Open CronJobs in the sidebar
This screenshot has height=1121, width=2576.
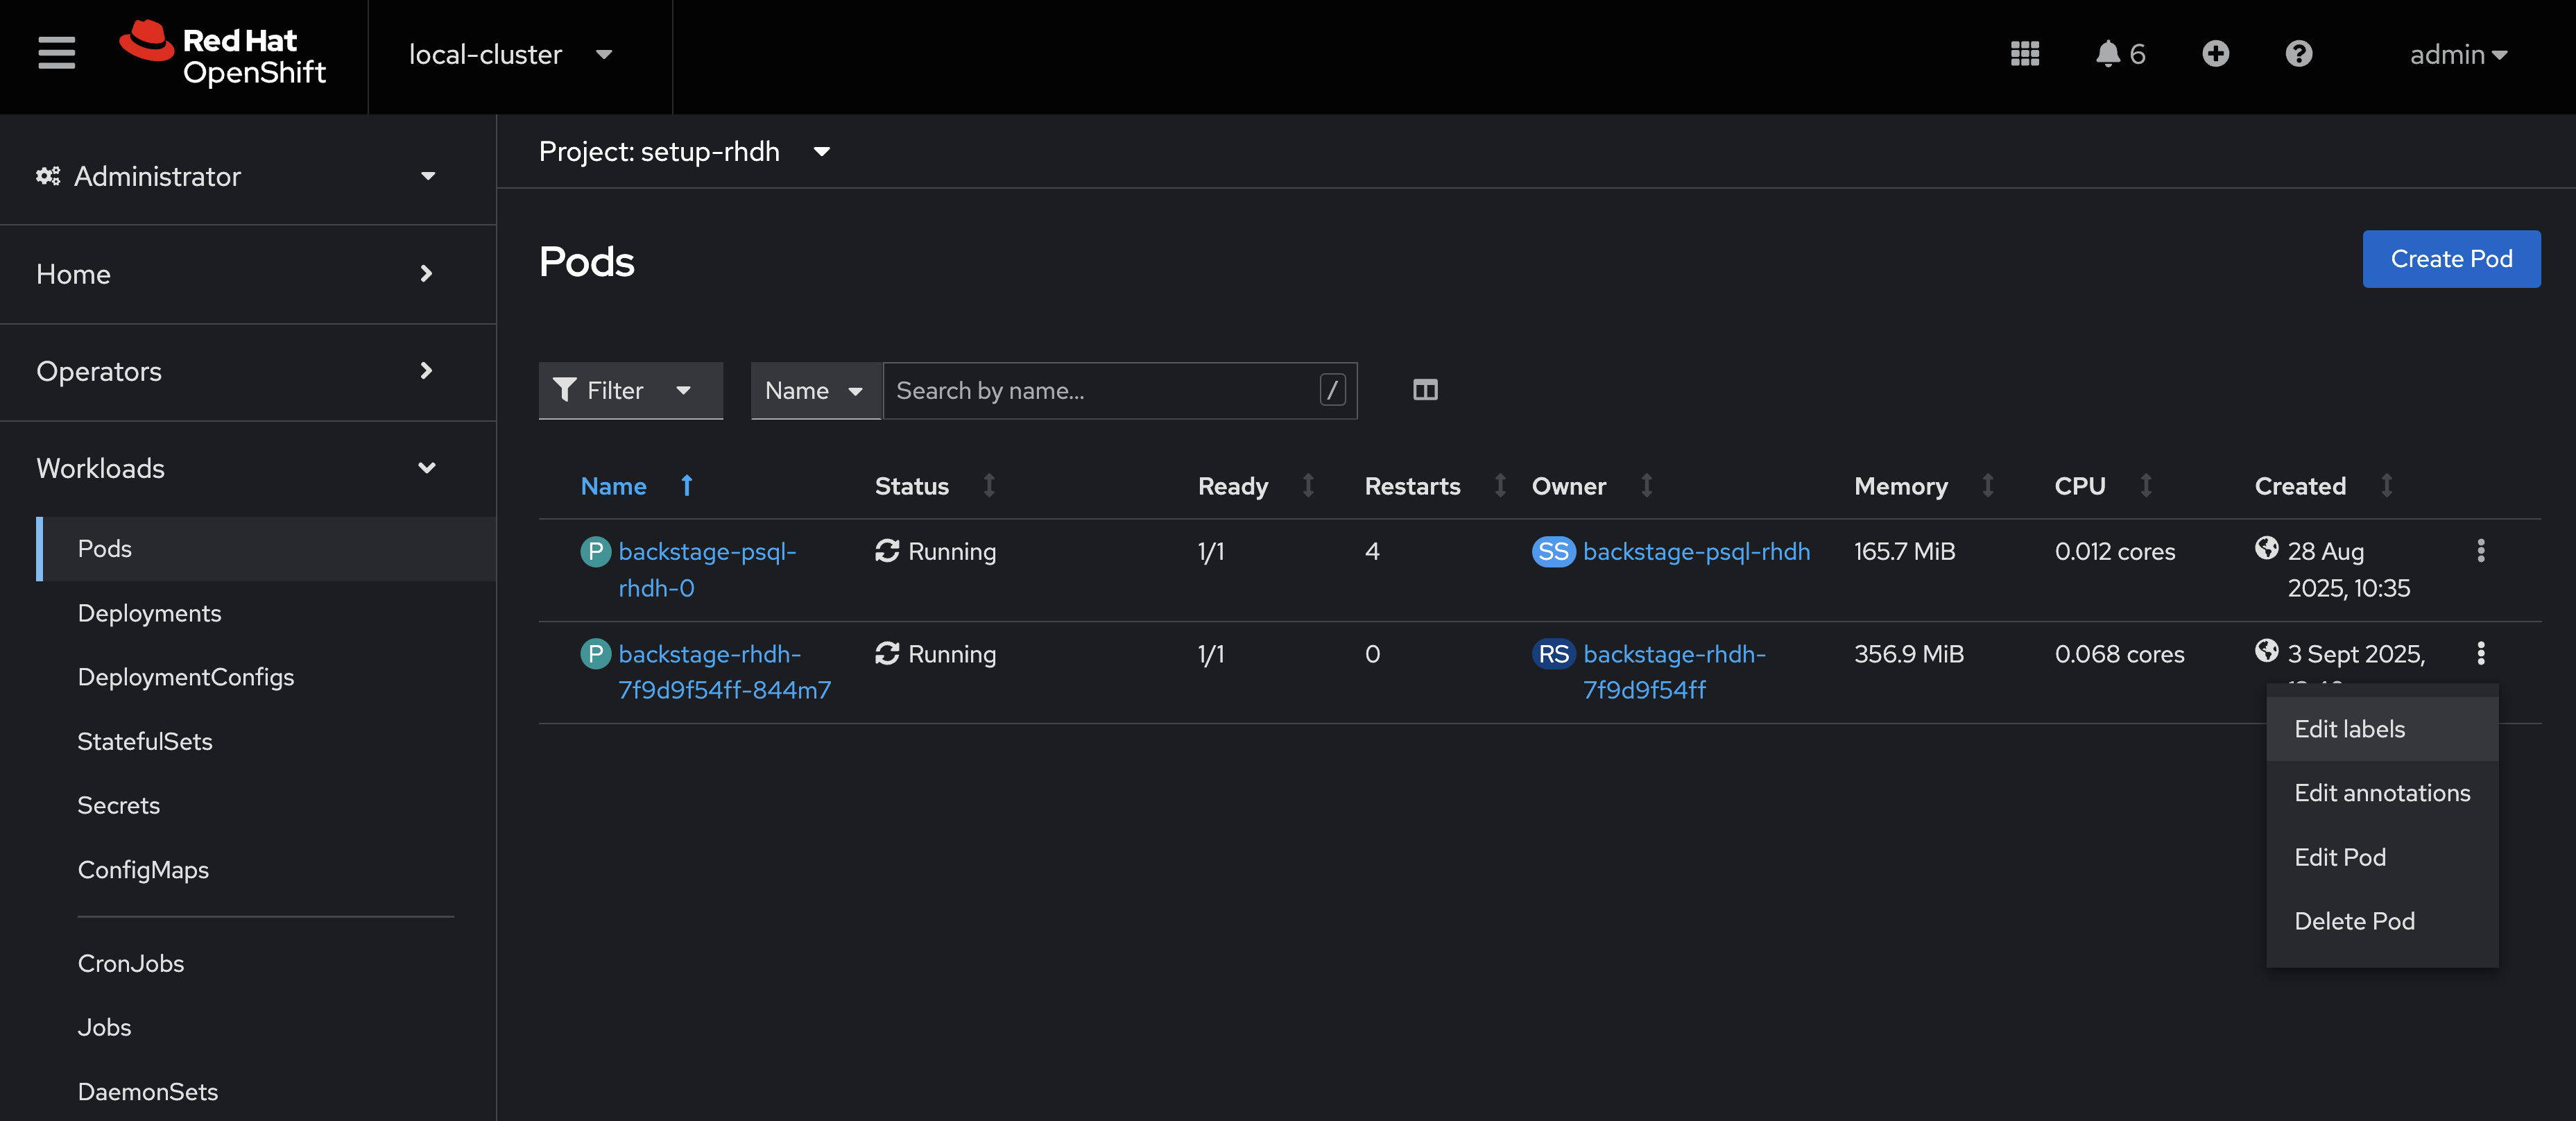point(266,963)
